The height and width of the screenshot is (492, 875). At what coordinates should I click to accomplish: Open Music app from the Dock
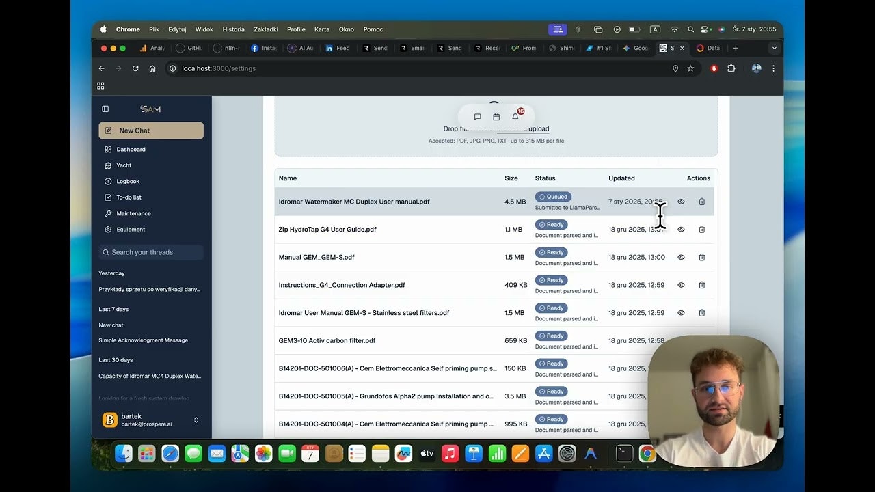click(x=450, y=453)
